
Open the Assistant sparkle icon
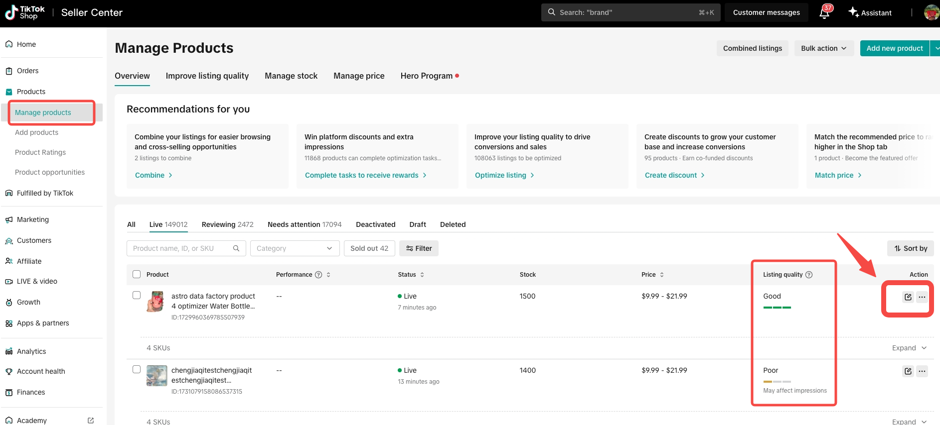click(x=854, y=12)
